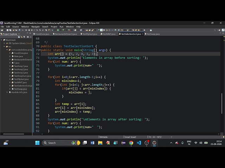This screenshot has height=168, width=225.
Task: Open the Refactor menu
Action: tap(25, 27)
